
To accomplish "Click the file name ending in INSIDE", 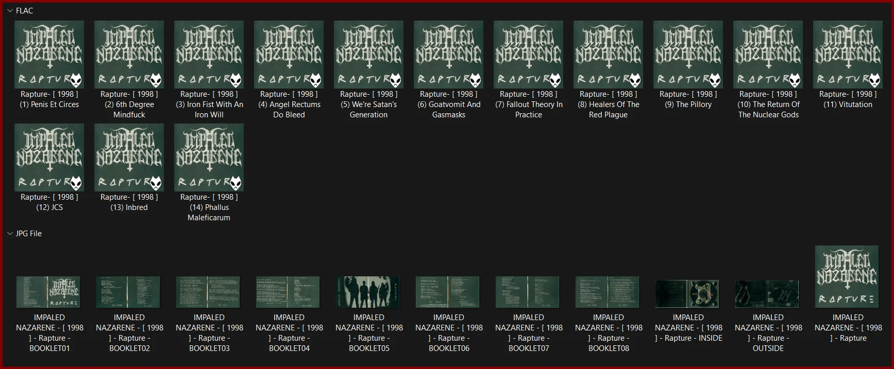I will (x=688, y=328).
